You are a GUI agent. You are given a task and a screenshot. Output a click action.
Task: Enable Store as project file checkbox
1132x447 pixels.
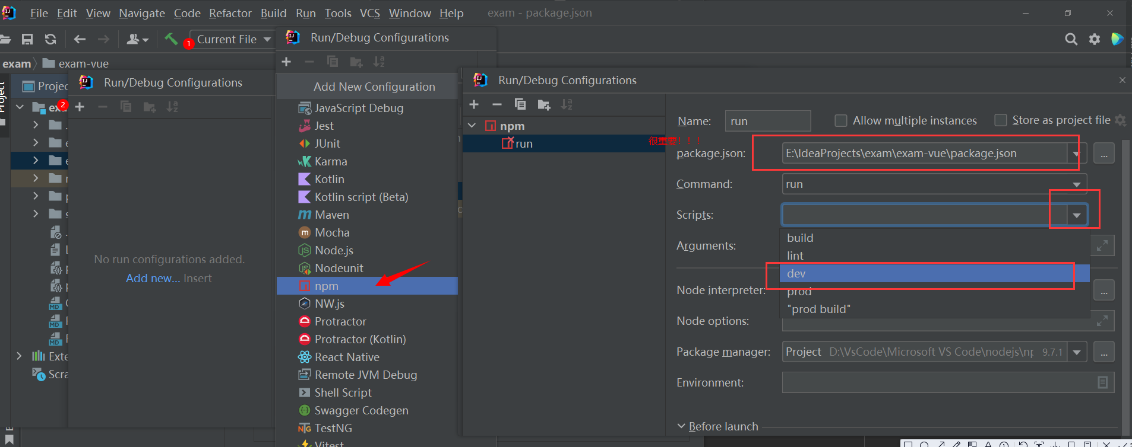point(1001,120)
